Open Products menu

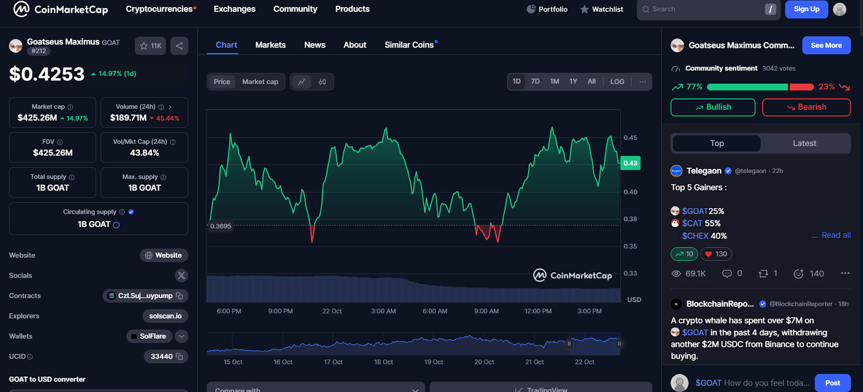point(352,9)
